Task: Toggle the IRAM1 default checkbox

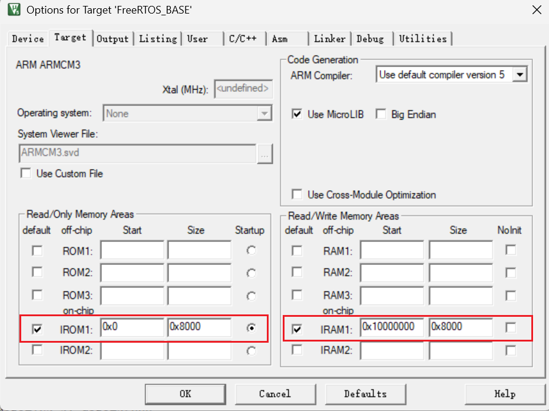Action: pos(297,329)
